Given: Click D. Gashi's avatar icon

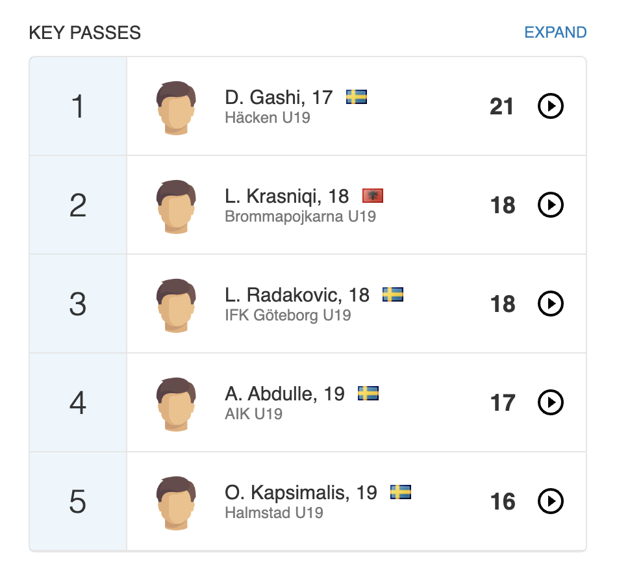Looking at the screenshot, I should click(176, 107).
